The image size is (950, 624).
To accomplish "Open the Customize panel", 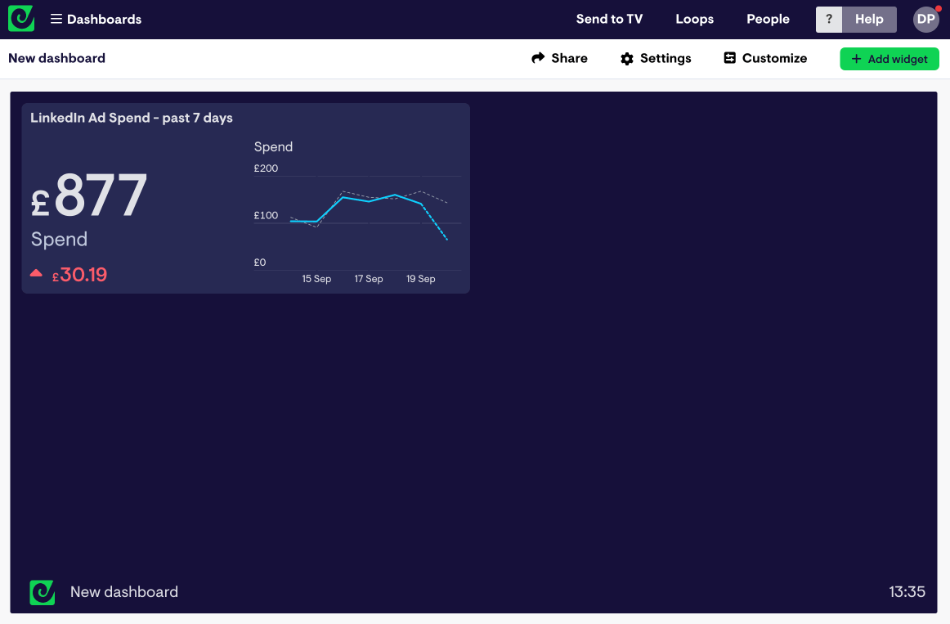I will click(764, 58).
